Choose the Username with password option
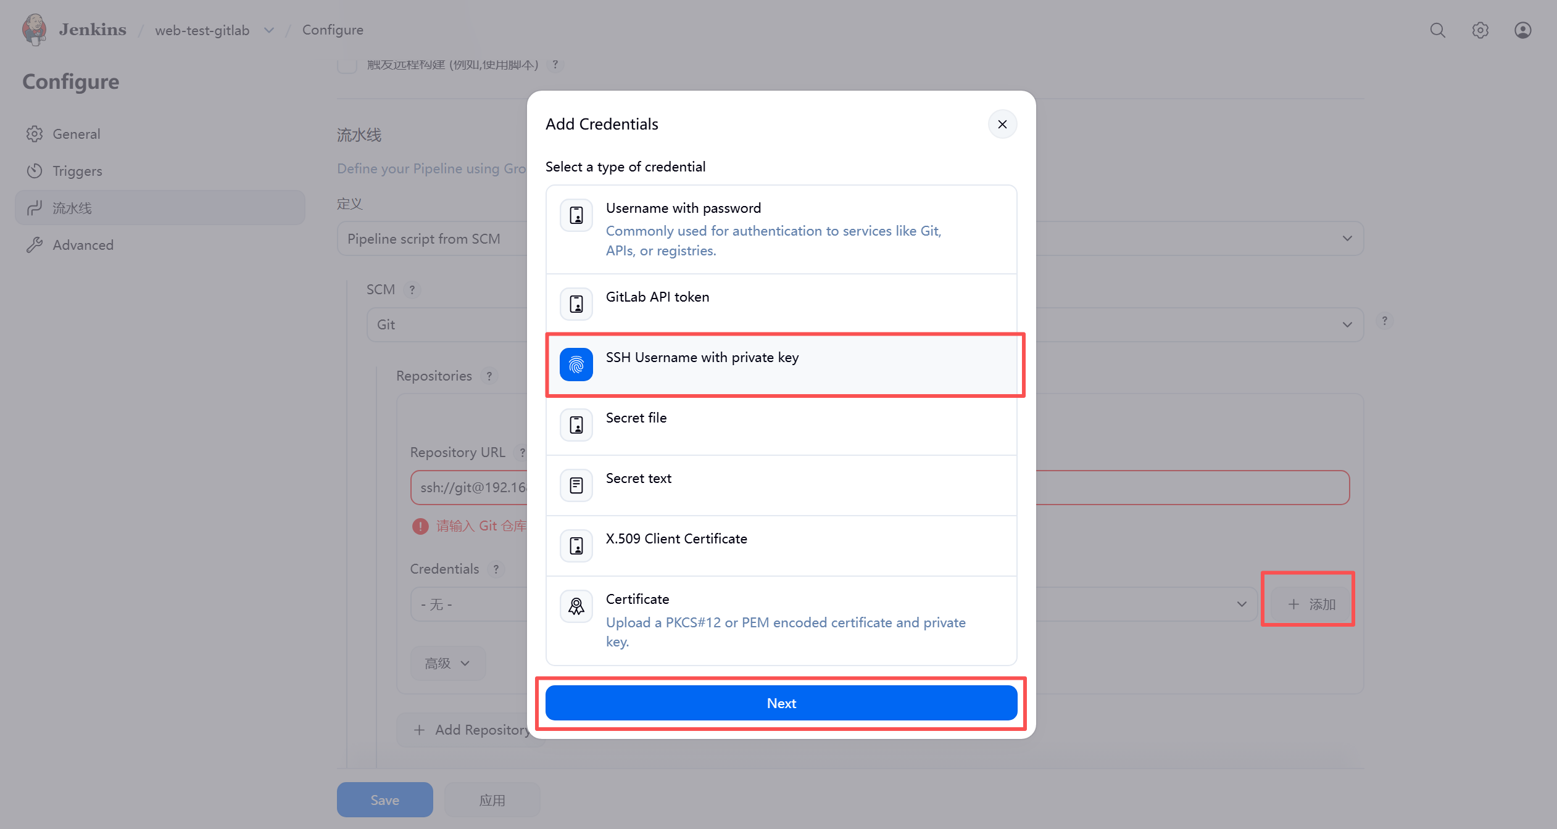This screenshot has width=1557, height=829. coord(781,229)
